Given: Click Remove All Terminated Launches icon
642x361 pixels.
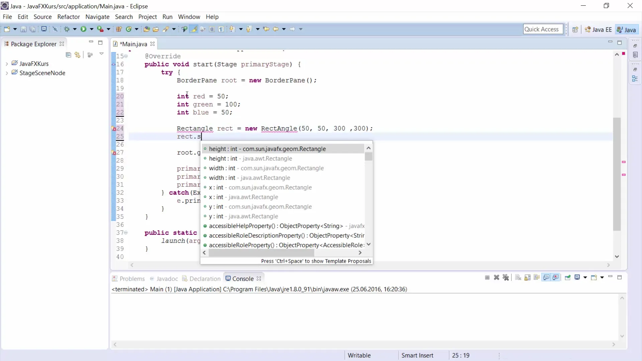Looking at the screenshot, I should pyautogui.click(x=506, y=277).
